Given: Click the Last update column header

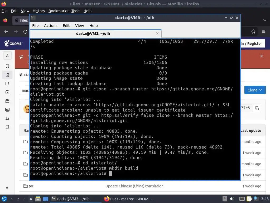Looking at the screenshot, I should 251,131.
